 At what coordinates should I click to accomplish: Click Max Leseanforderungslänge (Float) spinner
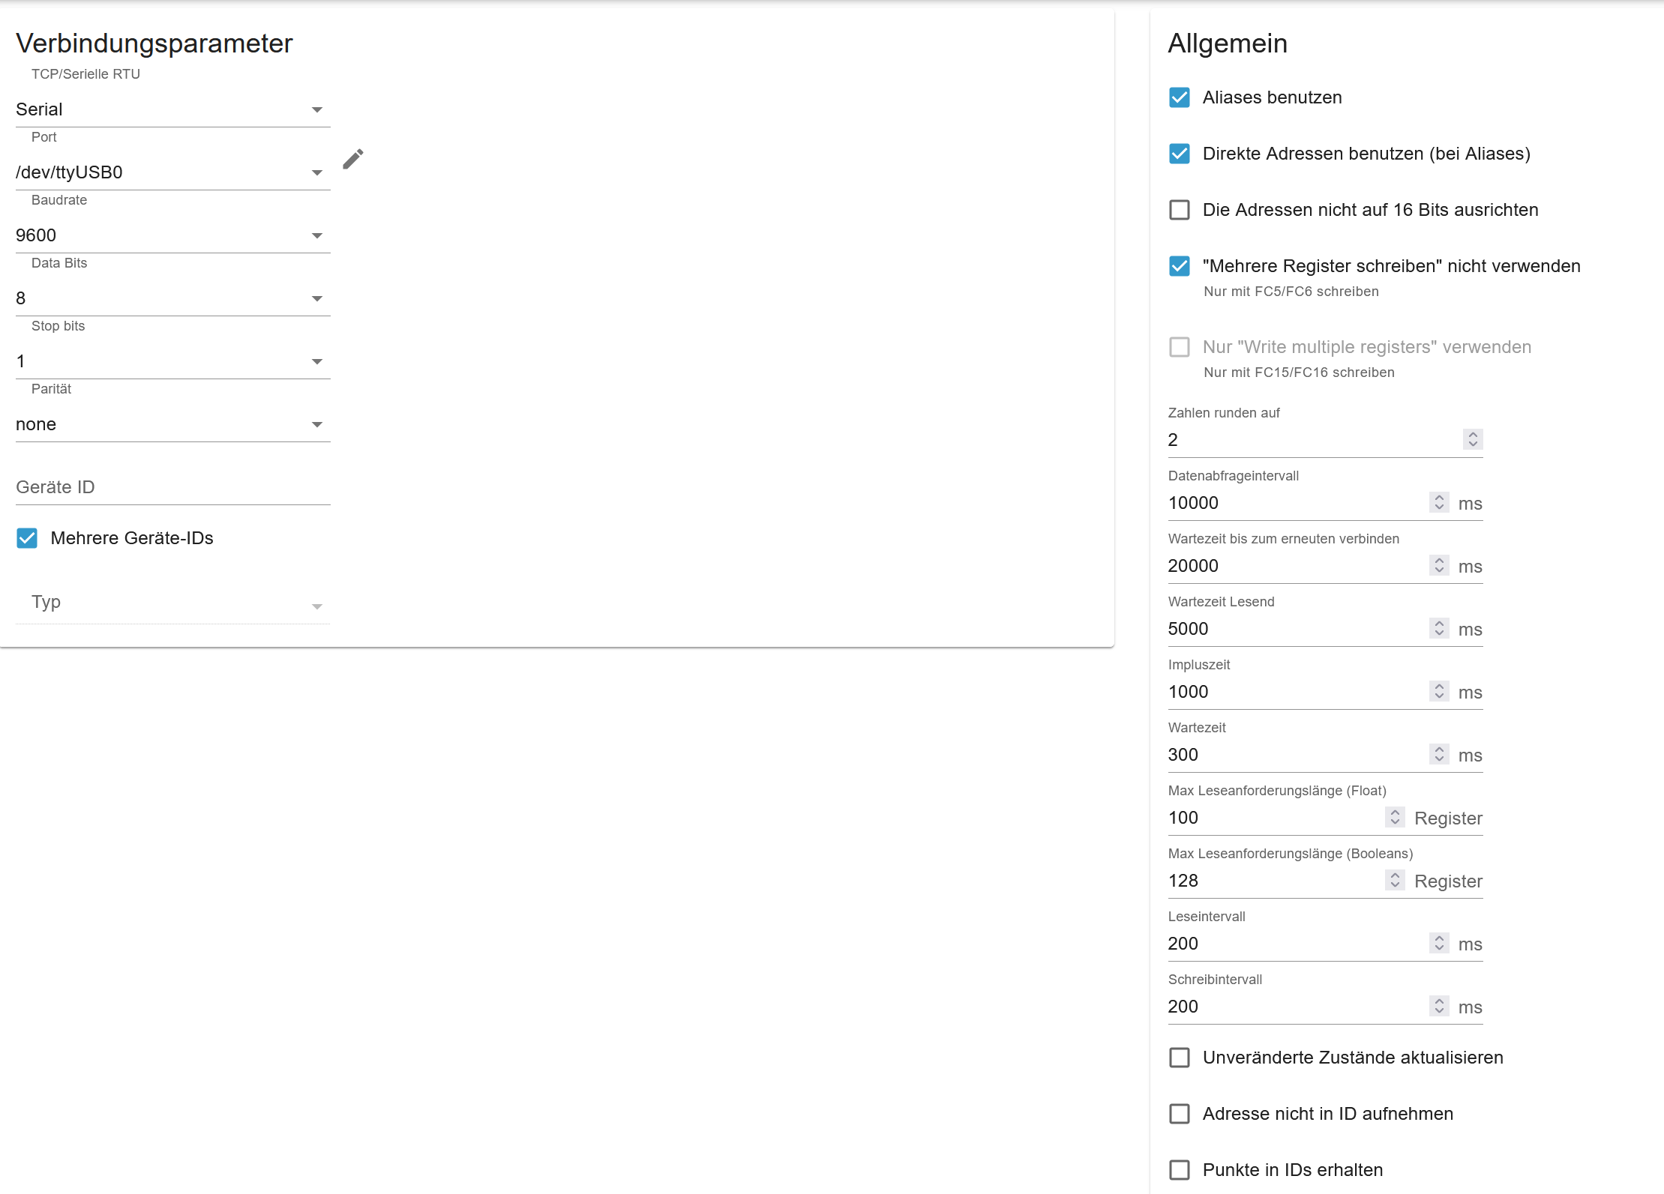pos(1394,817)
